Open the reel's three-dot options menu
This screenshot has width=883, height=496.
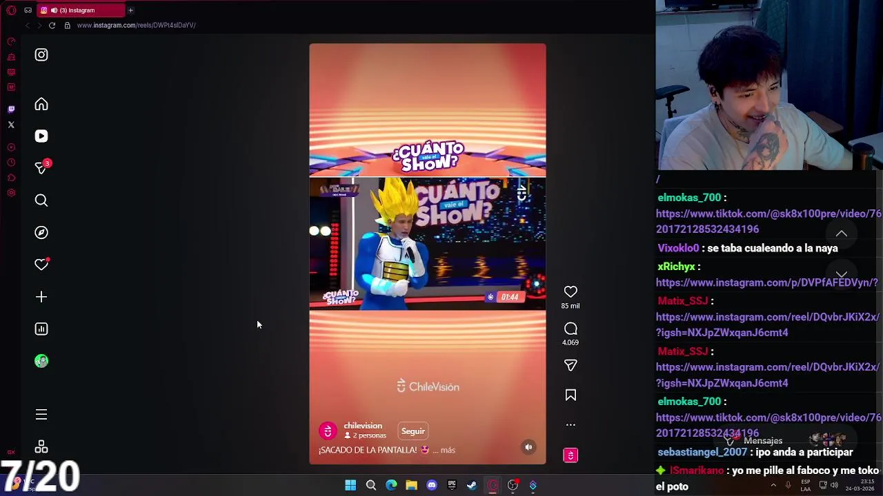(571, 425)
